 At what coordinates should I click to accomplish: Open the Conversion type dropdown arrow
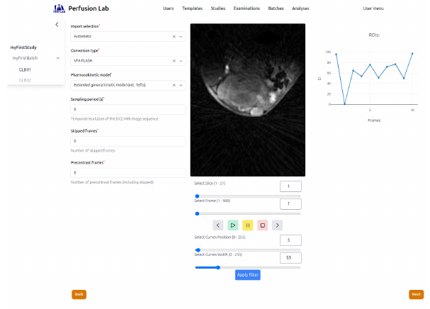coord(181,61)
